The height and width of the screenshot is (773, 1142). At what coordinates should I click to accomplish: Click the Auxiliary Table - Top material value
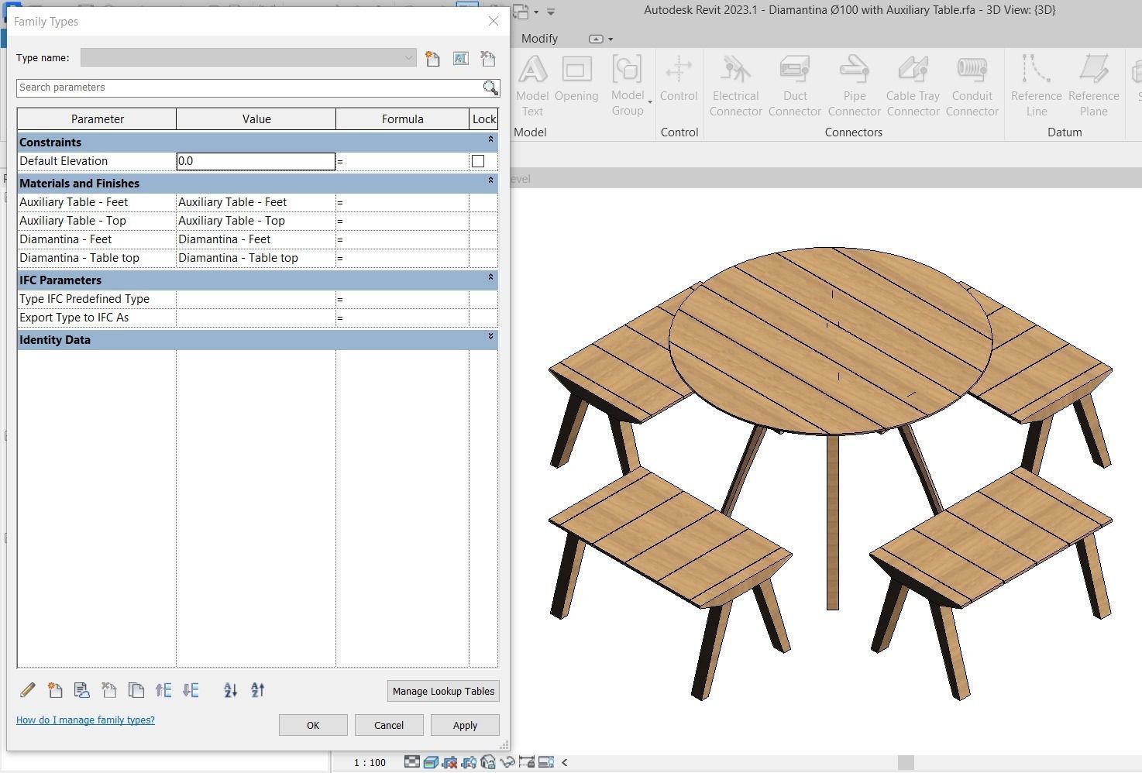tap(256, 221)
